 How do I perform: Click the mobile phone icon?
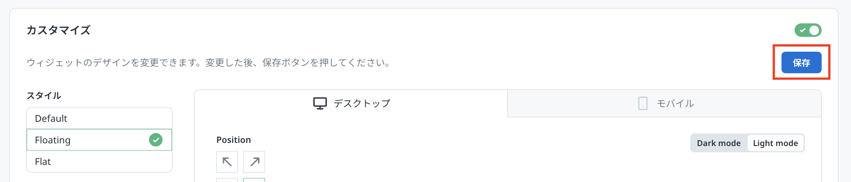coord(642,103)
